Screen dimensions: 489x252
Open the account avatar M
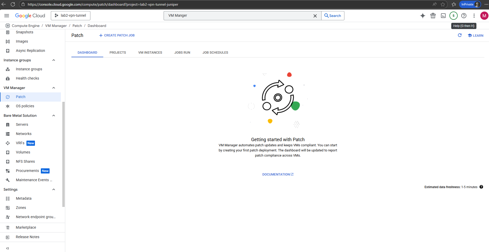pos(484,16)
